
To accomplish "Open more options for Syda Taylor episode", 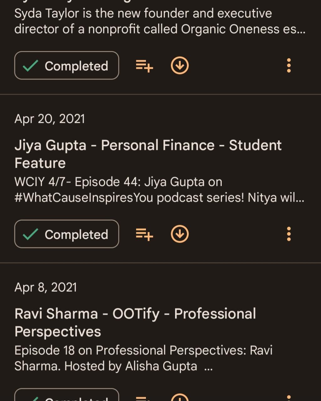I will pos(289,66).
